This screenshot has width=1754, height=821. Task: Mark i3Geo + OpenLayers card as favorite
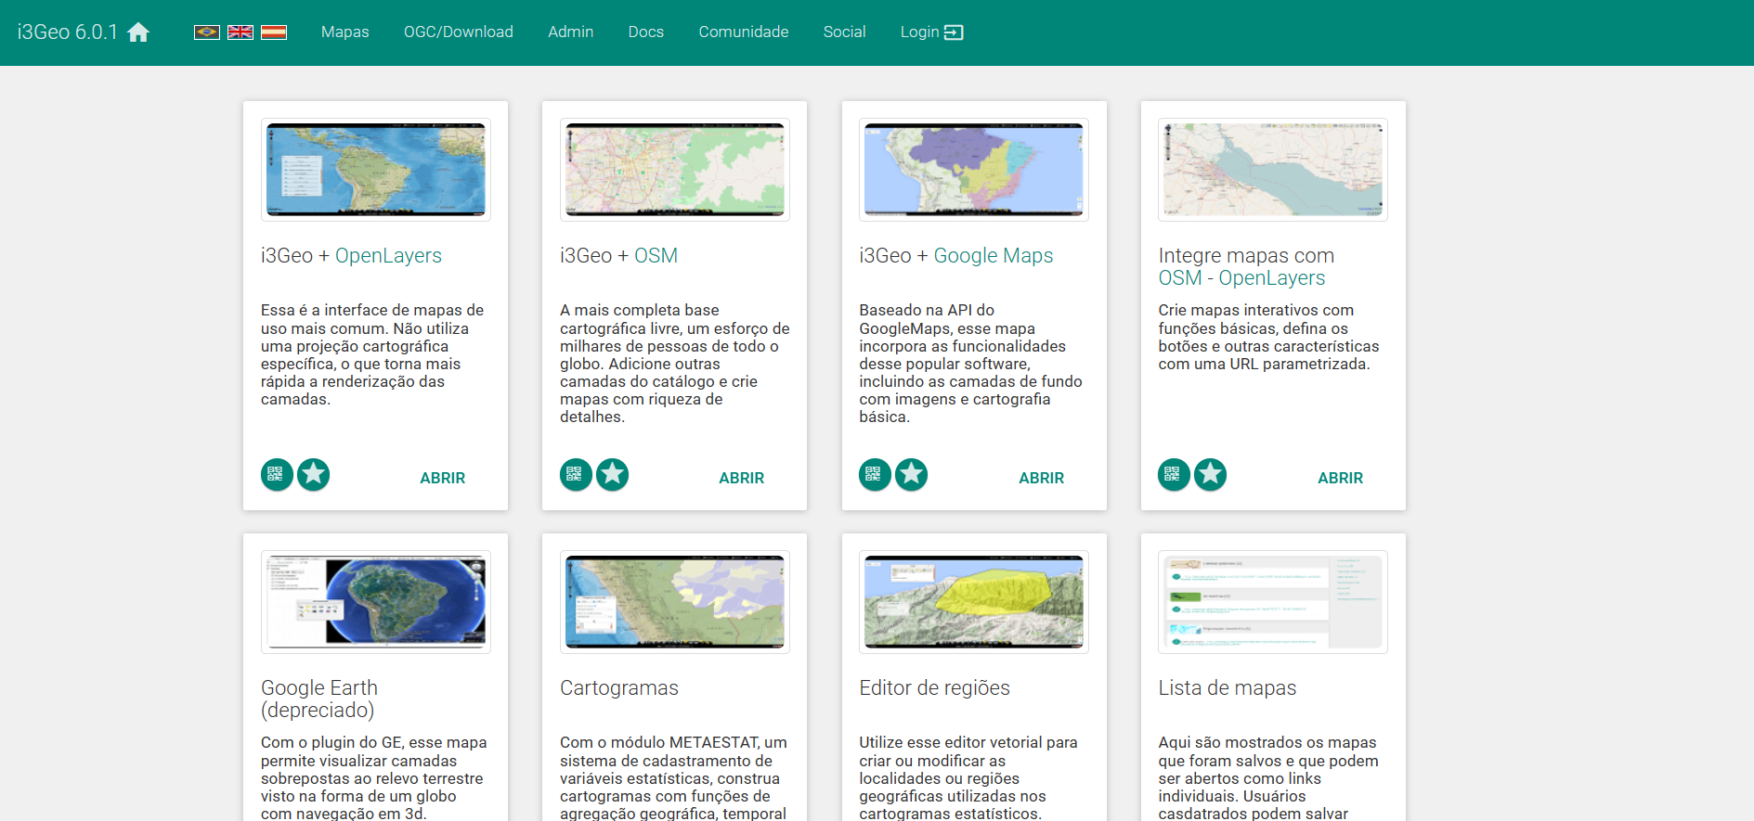tap(314, 475)
